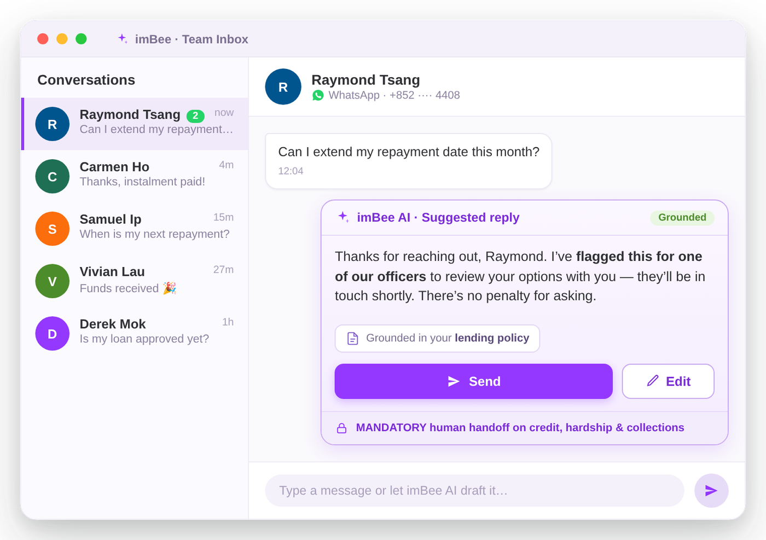Maximize the window with green button
The width and height of the screenshot is (766, 540).
[x=81, y=39]
